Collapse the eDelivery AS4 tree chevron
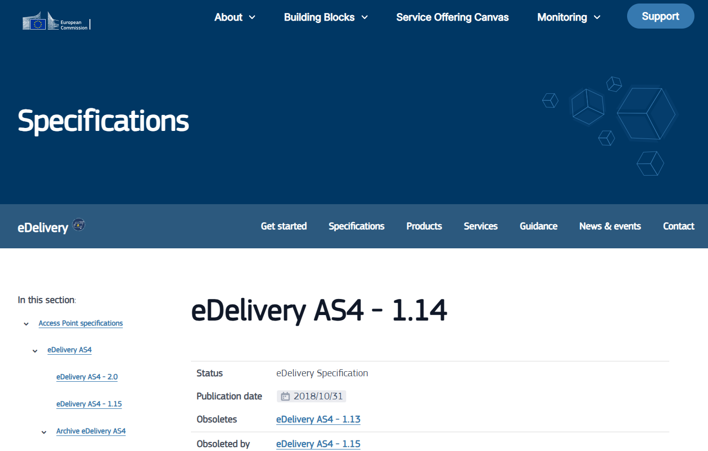Screen dimensions: 708x451 tap(35, 351)
